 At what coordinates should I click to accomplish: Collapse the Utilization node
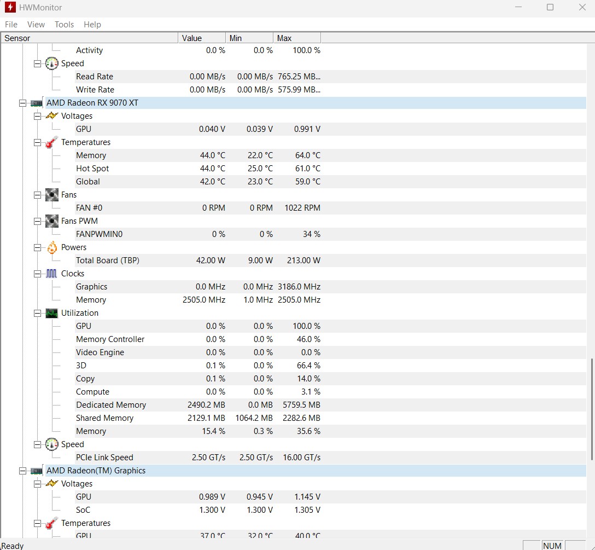[37, 314]
